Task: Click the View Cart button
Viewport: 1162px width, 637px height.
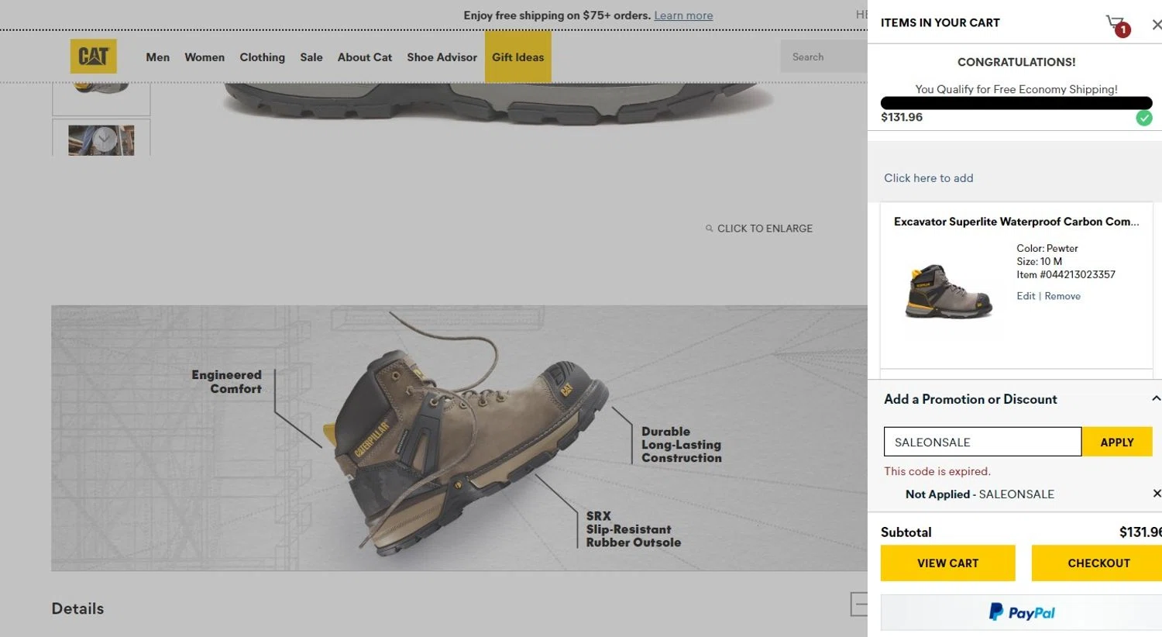Action: (x=947, y=563)
